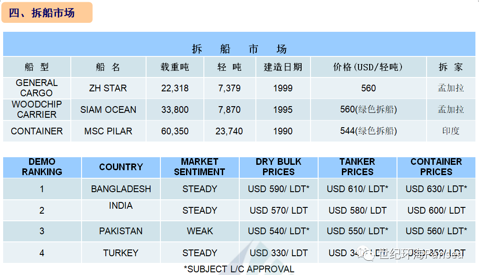The width and height of the screenshot is (479, 275).
Task: Click the 拆船市场 table title bar
Action: [239, 44]
